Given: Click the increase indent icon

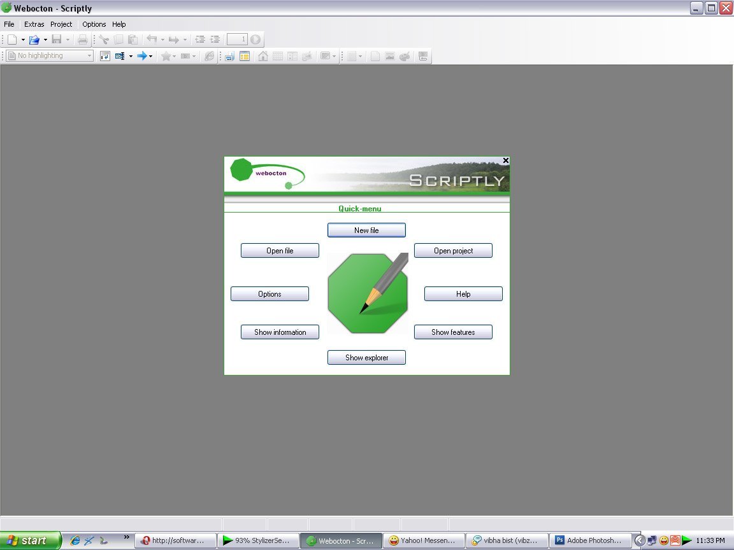Looking at the screenshot, I should point(215,39).
